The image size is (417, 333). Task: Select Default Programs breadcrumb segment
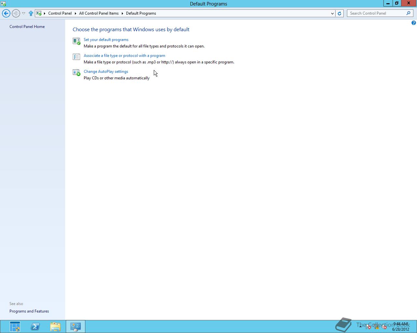[x=141, y=13]
